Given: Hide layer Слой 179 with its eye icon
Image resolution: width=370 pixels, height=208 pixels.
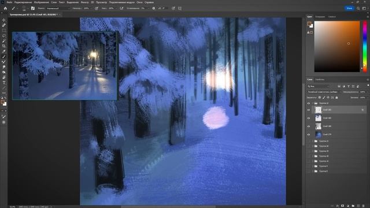Looking at the screenshot, I should (309, 135).
